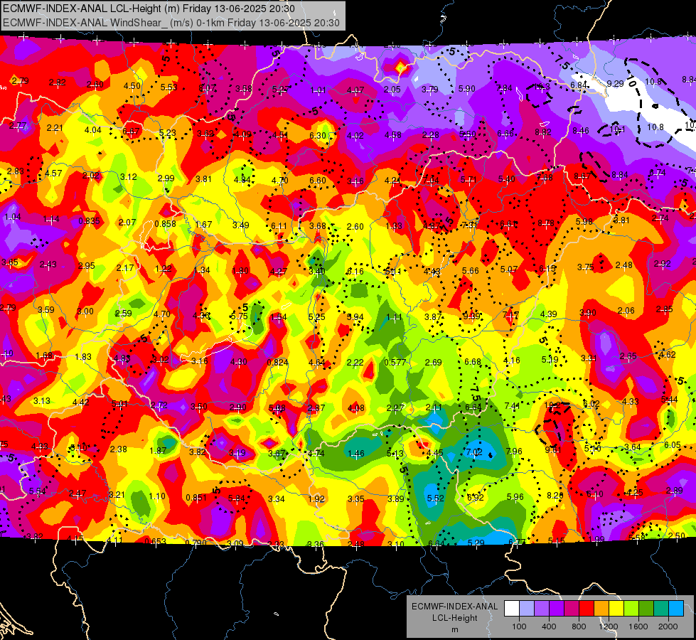
Task: Click the wind shear value '10.1'
Action: point(617,129)
